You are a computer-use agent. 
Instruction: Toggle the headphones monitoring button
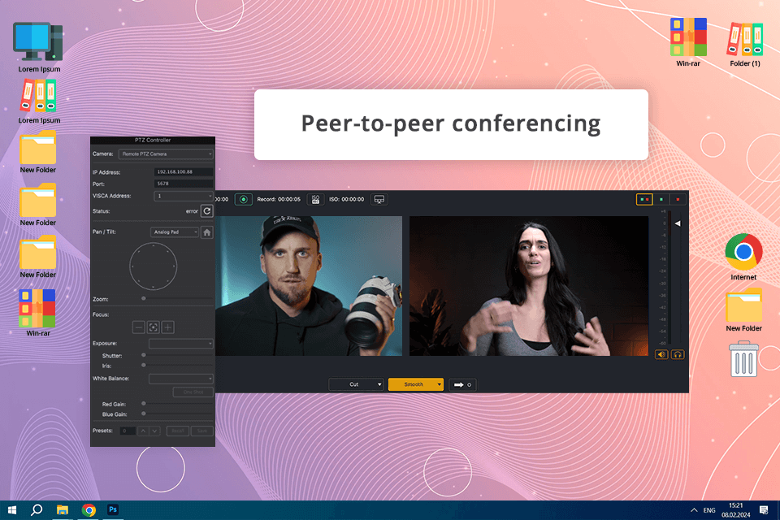coord(678,354)
